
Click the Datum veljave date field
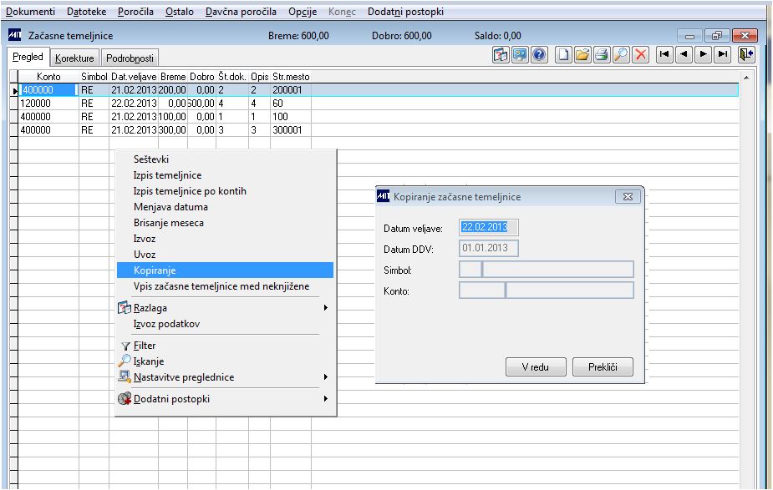(488, 227)
